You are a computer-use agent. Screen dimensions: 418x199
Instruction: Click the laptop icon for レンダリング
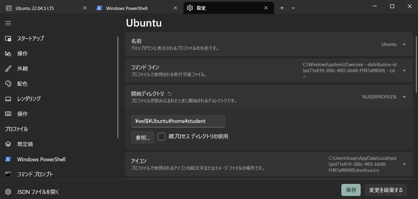pos(8,99)
